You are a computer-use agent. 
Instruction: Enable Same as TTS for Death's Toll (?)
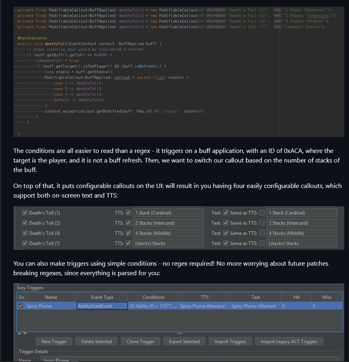click(262, 243)
